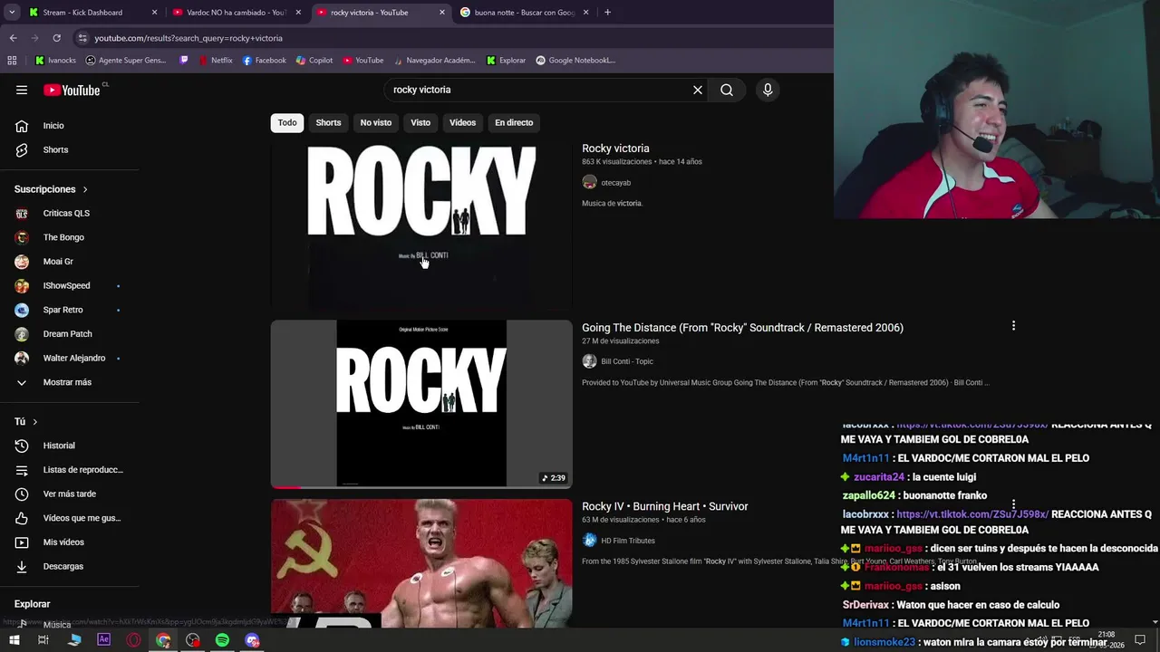Open HD Film Tributes channel

(627, 541)
